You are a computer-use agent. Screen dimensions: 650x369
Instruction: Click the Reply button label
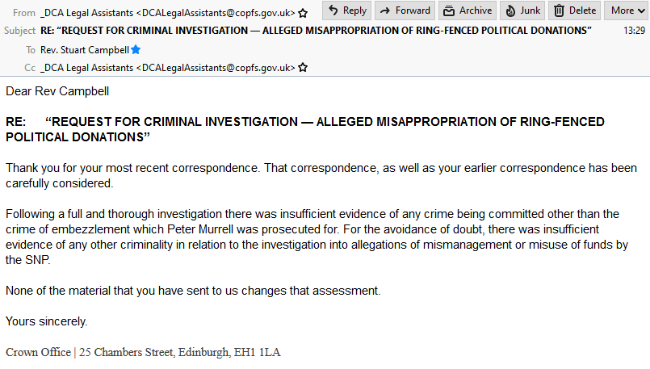354,10
